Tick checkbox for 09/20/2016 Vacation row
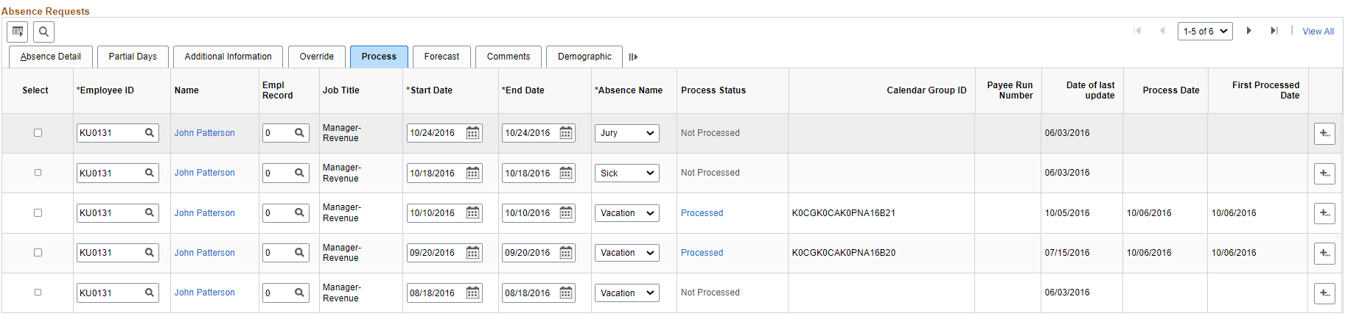 point(38,252)
